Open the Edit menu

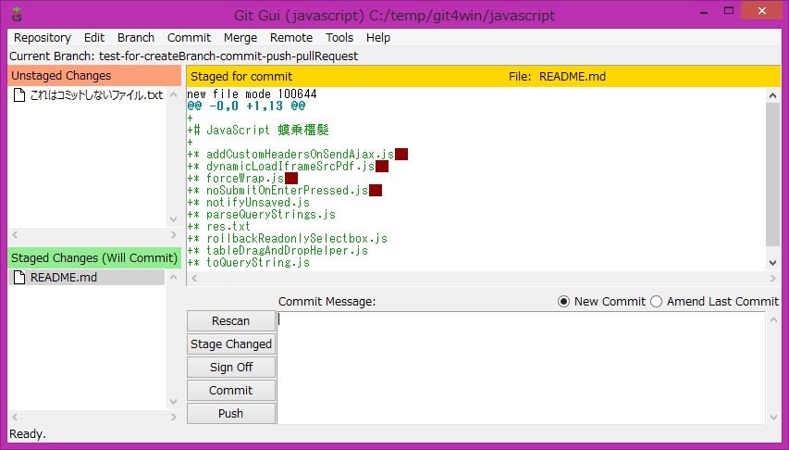[94, 38]
